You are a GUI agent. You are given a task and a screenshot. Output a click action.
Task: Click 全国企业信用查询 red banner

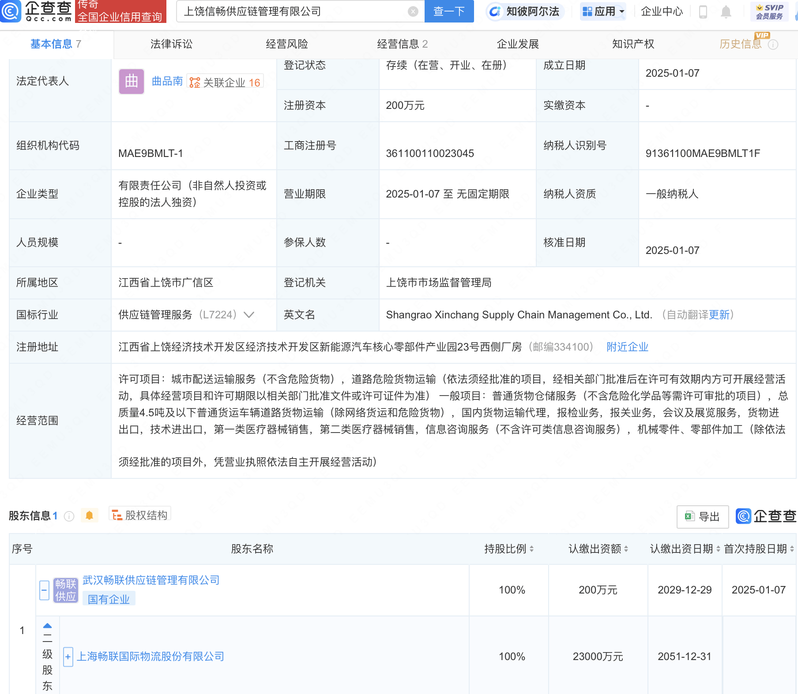(120, 11)
